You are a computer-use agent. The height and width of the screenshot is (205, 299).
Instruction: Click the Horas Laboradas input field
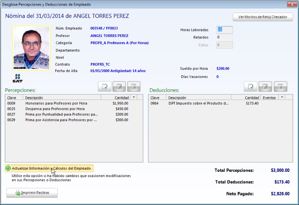pyautogui.click(x=225, y=29)
